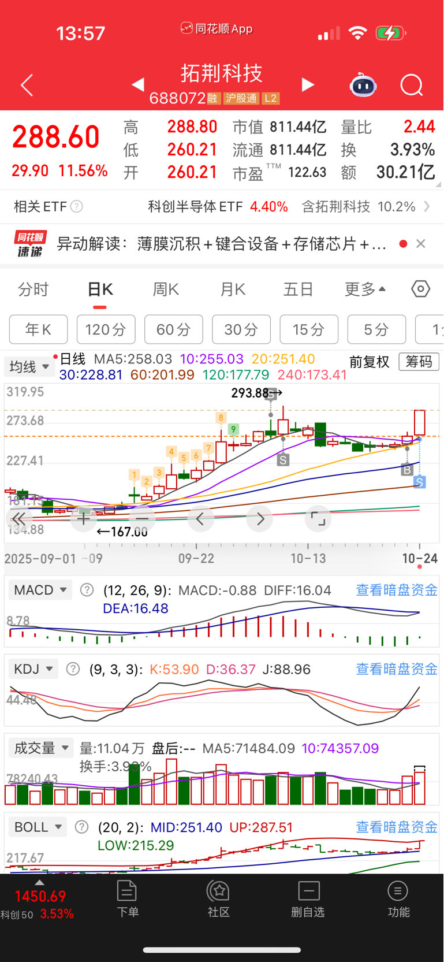Select the 年K period button

point(39,329)
